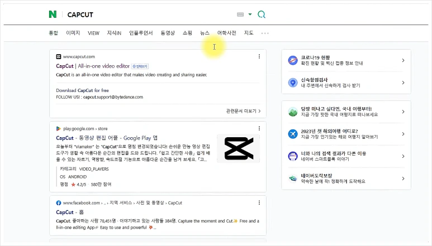This screenshot has width=432, height=246.
Task: Open the 쇼핑 tab
Action: pyautogui.click(x=187, y=33)
